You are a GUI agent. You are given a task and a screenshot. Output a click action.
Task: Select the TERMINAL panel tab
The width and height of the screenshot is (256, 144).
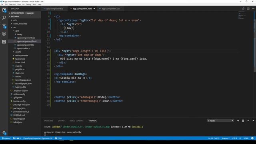tap(92, 121)
